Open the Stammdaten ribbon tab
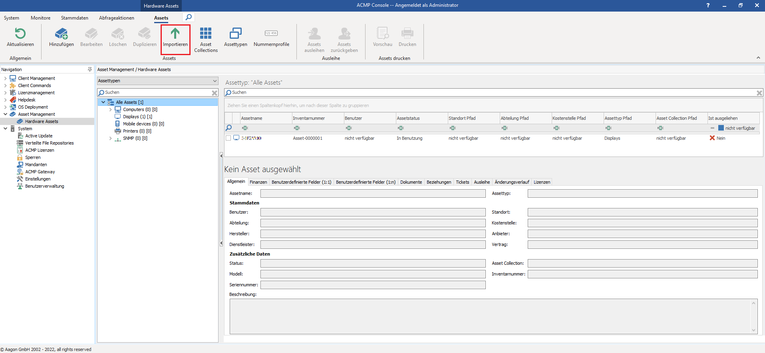This screenshot has width=765, height=353. coord(74,18)
